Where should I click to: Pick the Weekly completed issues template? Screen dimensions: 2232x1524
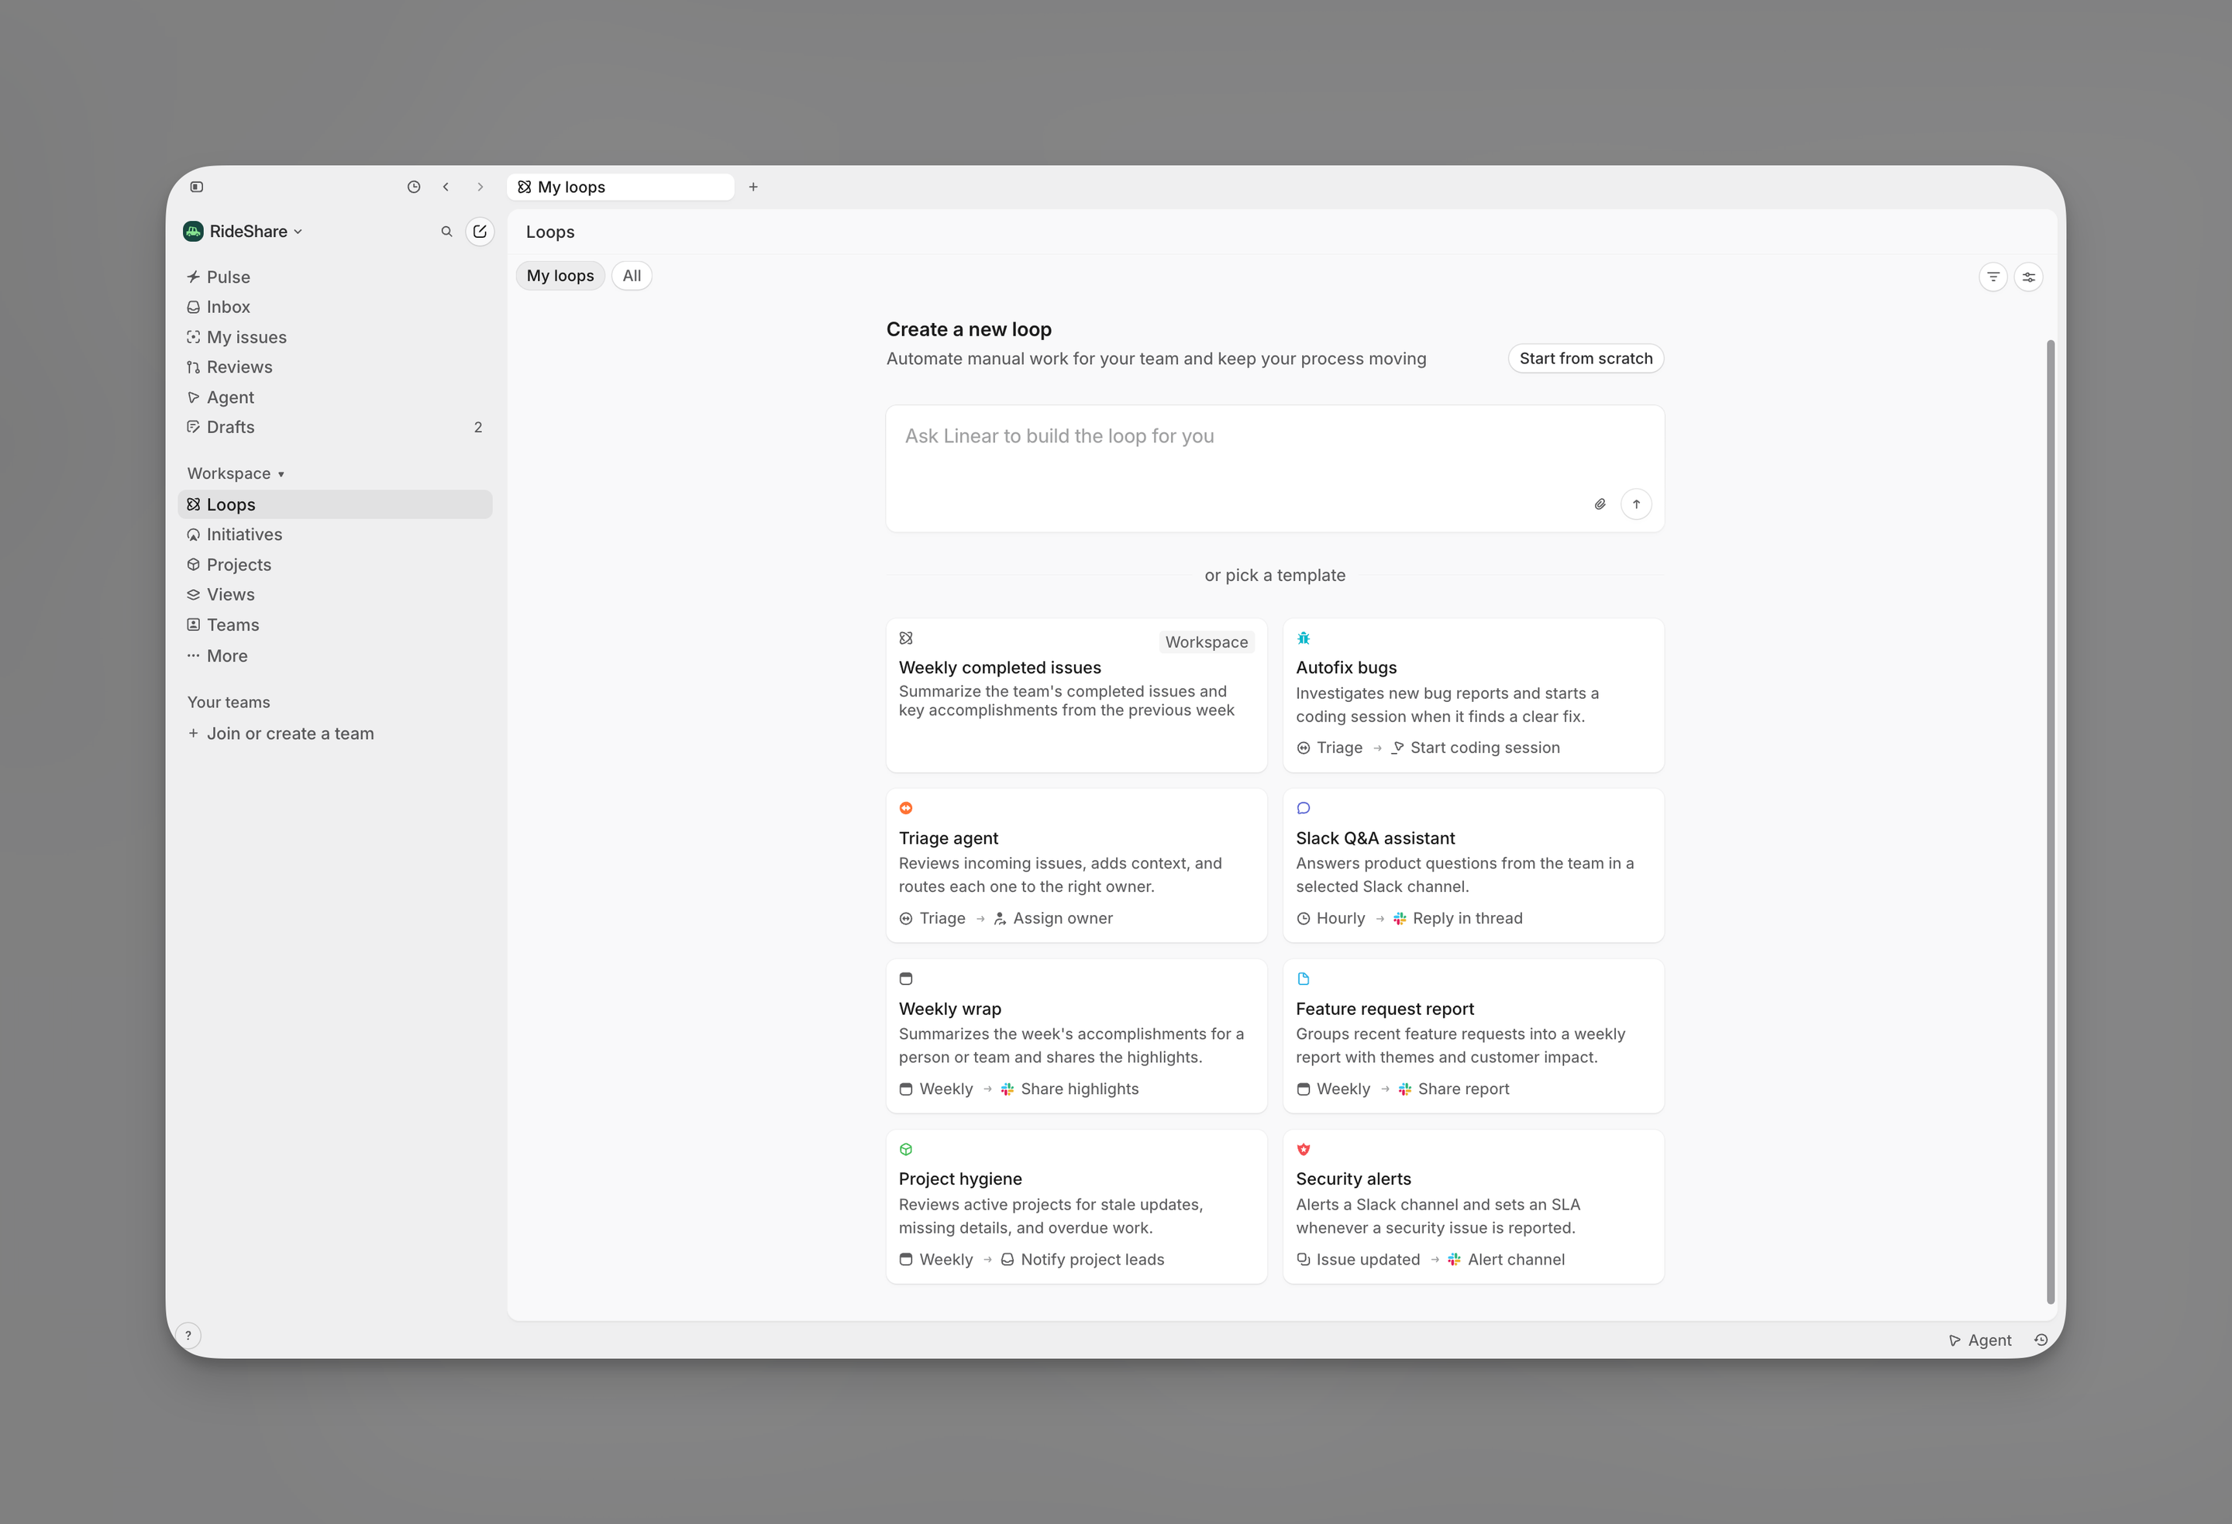click(1076, 695)
